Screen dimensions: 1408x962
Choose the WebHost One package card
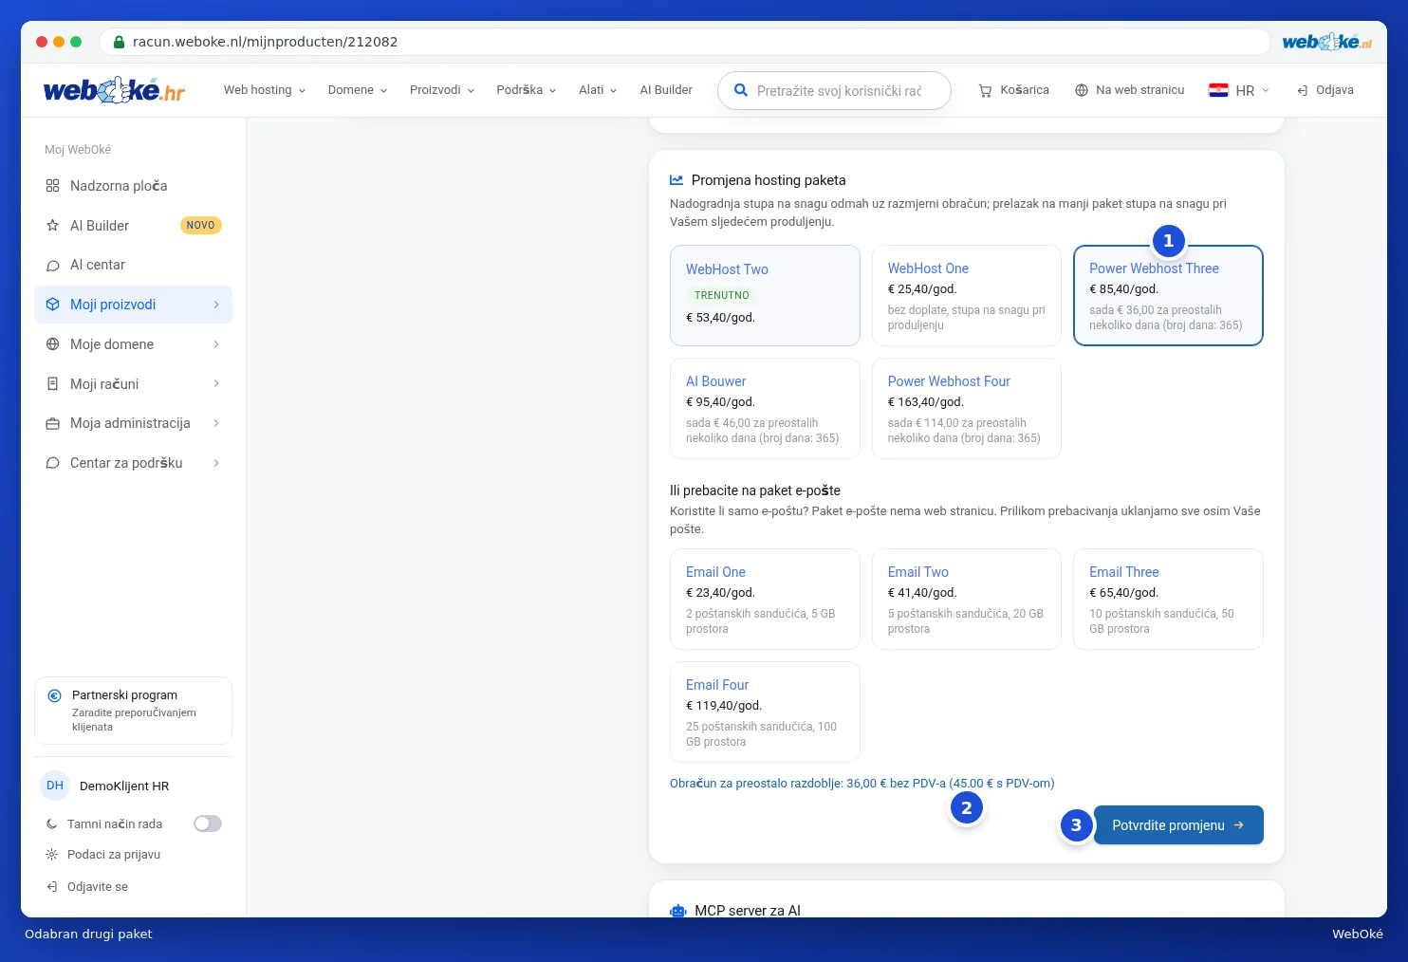[966, 296]
